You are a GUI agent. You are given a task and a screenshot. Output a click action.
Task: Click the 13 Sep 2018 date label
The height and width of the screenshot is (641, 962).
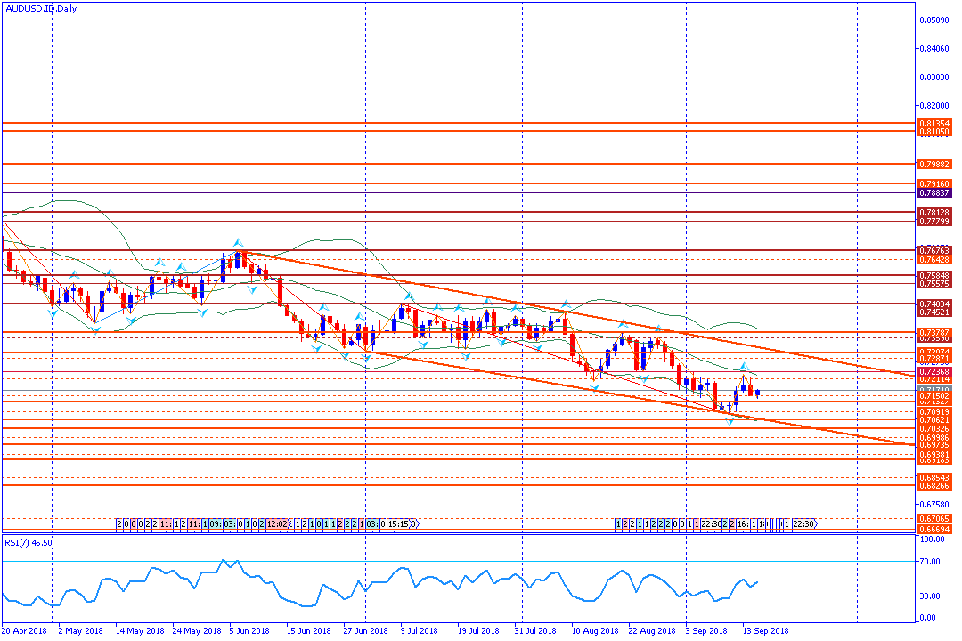pyautogui.click(x=766, y=630)
